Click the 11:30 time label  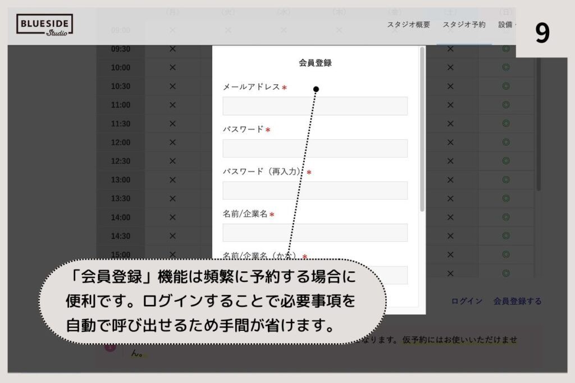pos(121,123)
